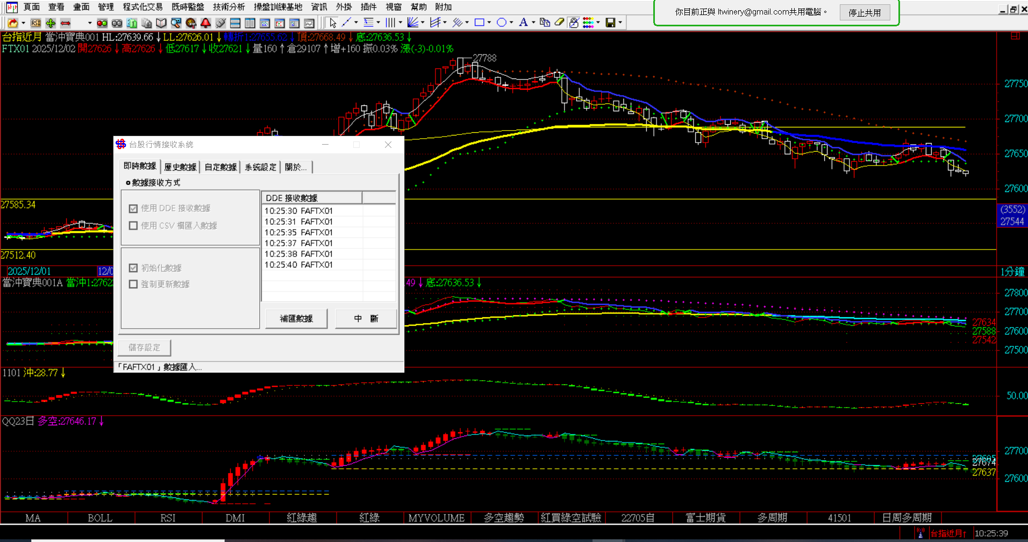Click the 補匯數據 button
The width and height of the screenshot is (1028, 542).
[x=296, y=318]
